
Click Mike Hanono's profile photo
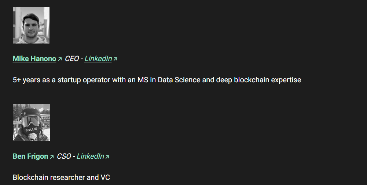pyautogui.click(x=31, y=25)
